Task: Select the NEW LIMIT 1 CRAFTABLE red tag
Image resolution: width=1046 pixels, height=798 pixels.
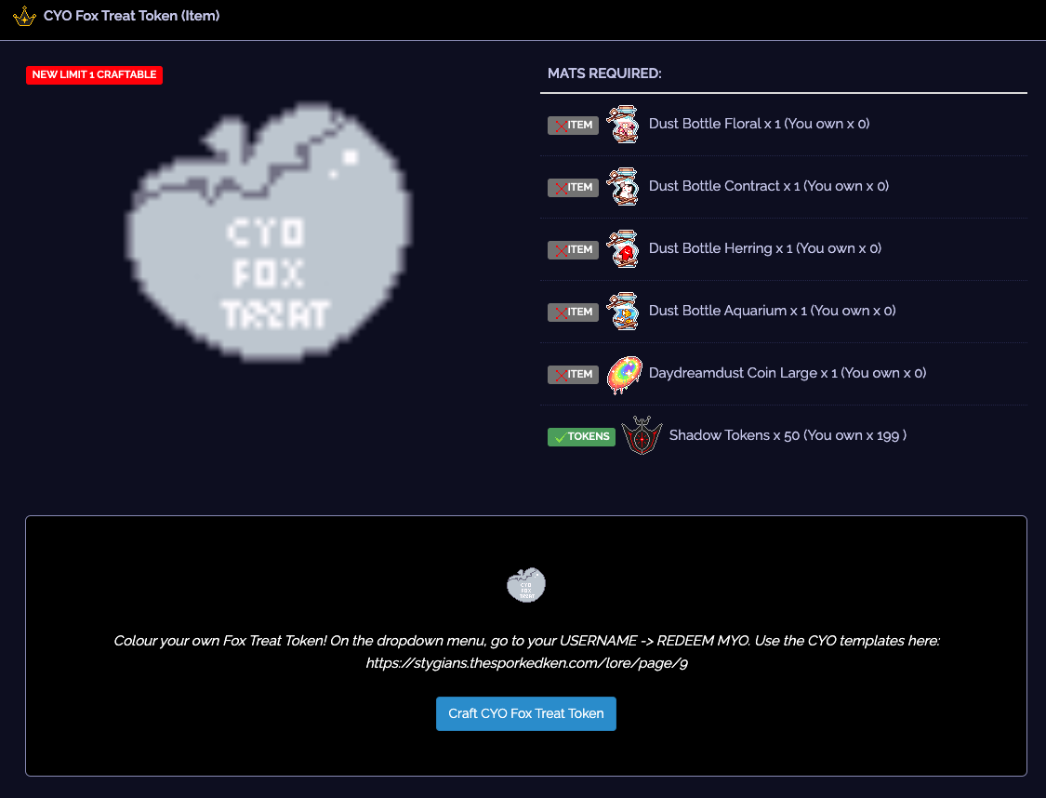Action: point(94,74)
